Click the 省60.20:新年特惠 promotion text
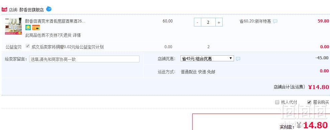 pos(255,21)
